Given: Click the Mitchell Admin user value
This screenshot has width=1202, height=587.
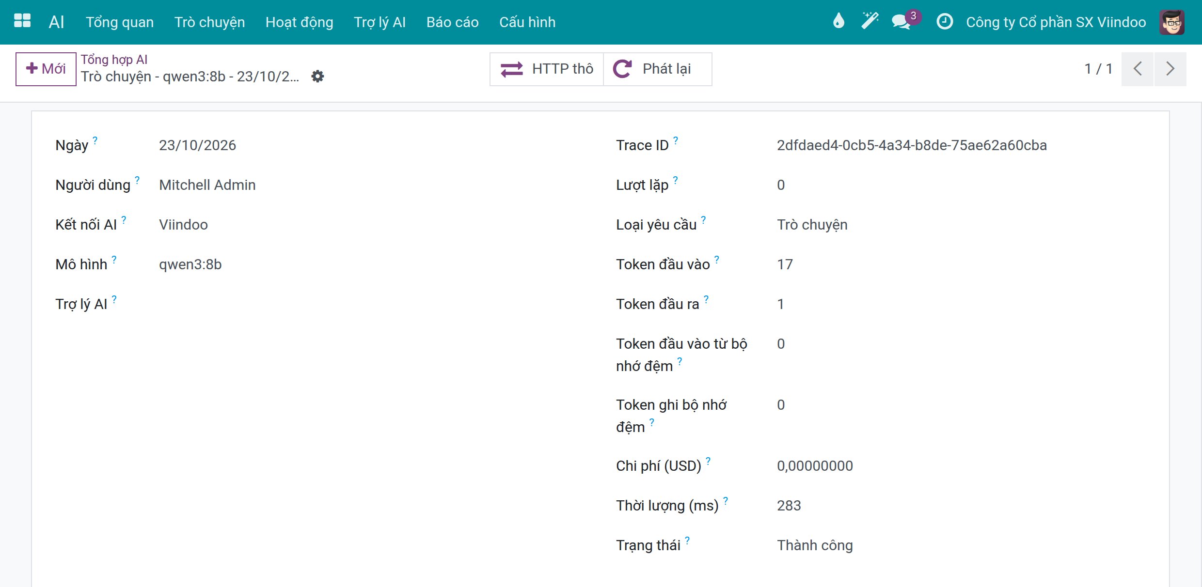Looking at the screenshot, I should coord(207,185).
